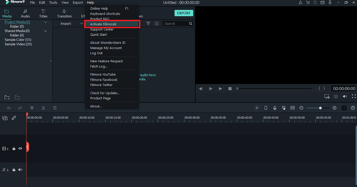The image size is (357, 187).
Task: Open the Edit adjustments sliders icon
Action: [x=55, y=108]
